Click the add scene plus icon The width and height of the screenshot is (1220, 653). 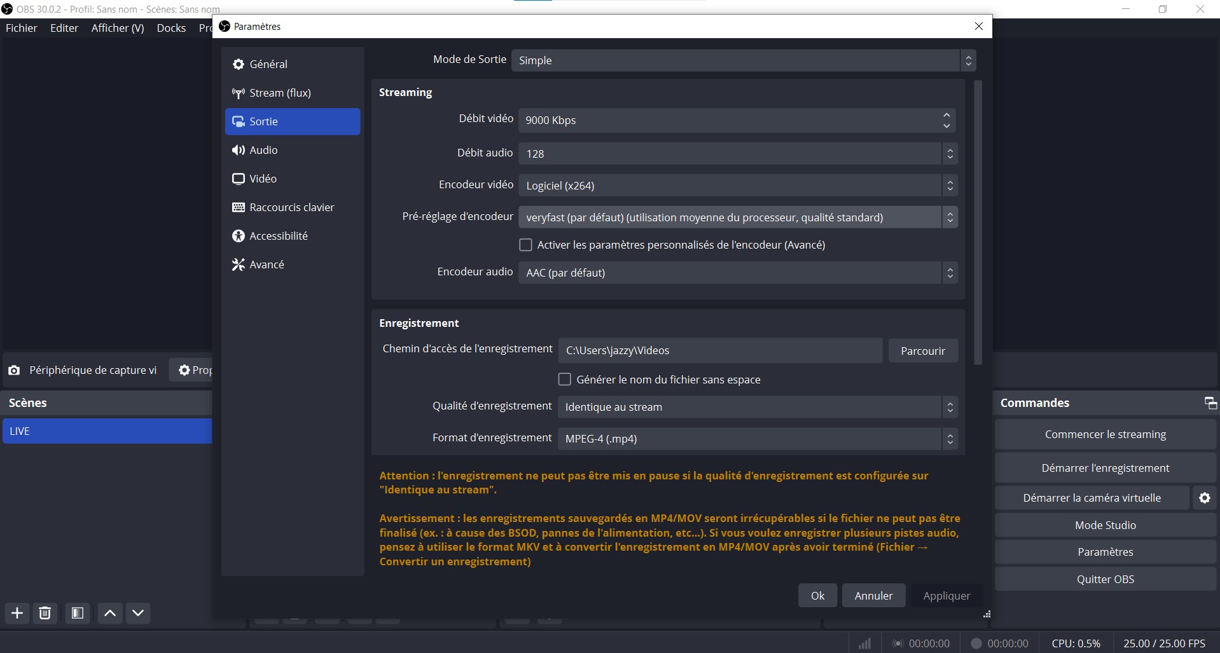[x=17, y=613]
